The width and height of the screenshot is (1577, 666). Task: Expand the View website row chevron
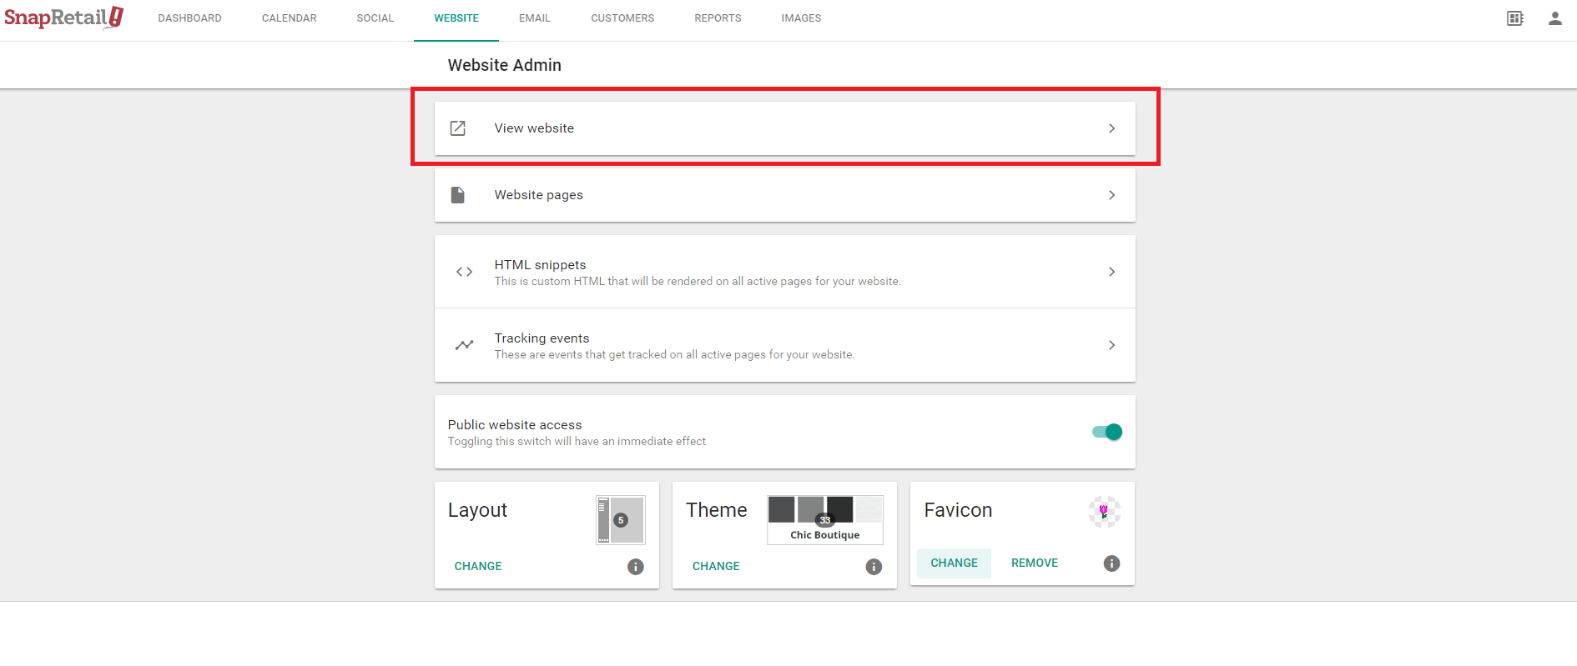coord(1111,128)
